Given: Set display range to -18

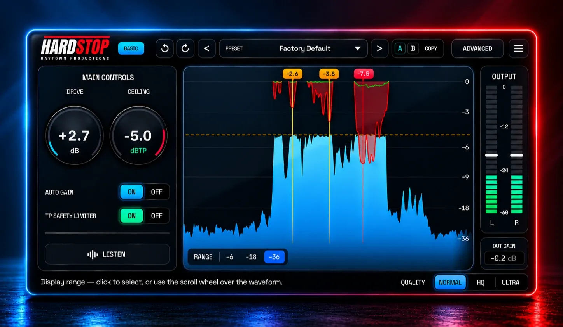Looking at the screenshot, I should coord(251,257).
